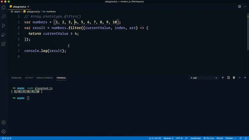This screenshot has height=140, width=249.
Task: Click the variable name result on line 3
Action: click(x=39, y=28)
